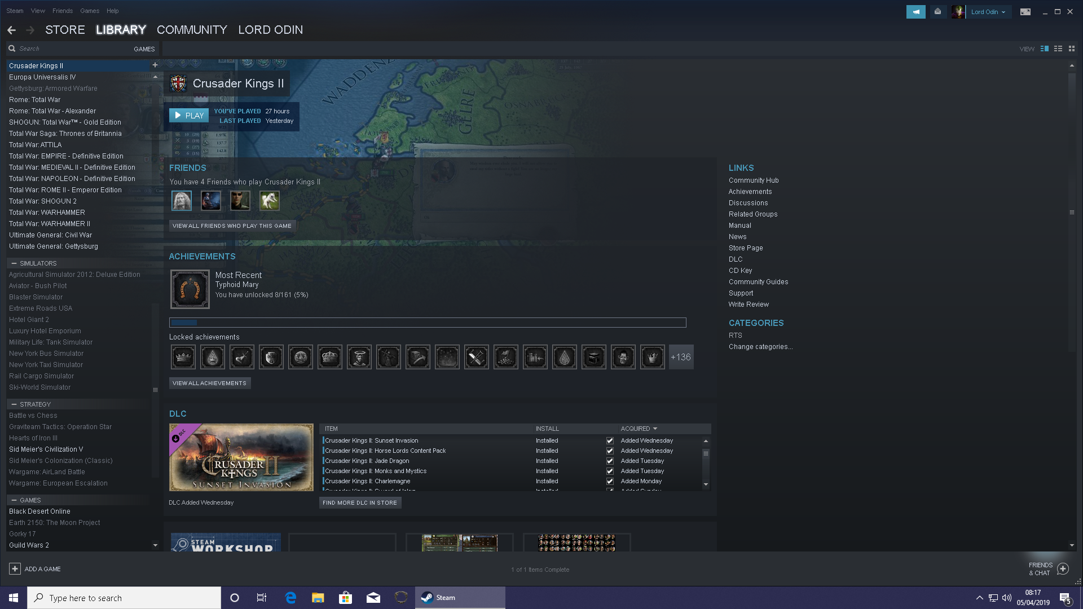Viewport: 1083px width, 609px height.
Task: Toggle Monks and Mystics DLC checkbox
Action: [x=610, y=471]
